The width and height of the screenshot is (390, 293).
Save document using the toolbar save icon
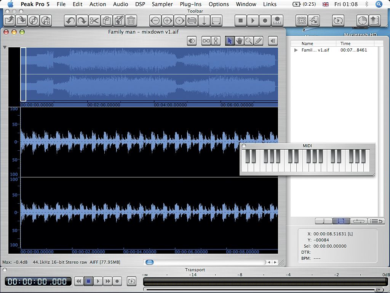(x=21, y=21)
